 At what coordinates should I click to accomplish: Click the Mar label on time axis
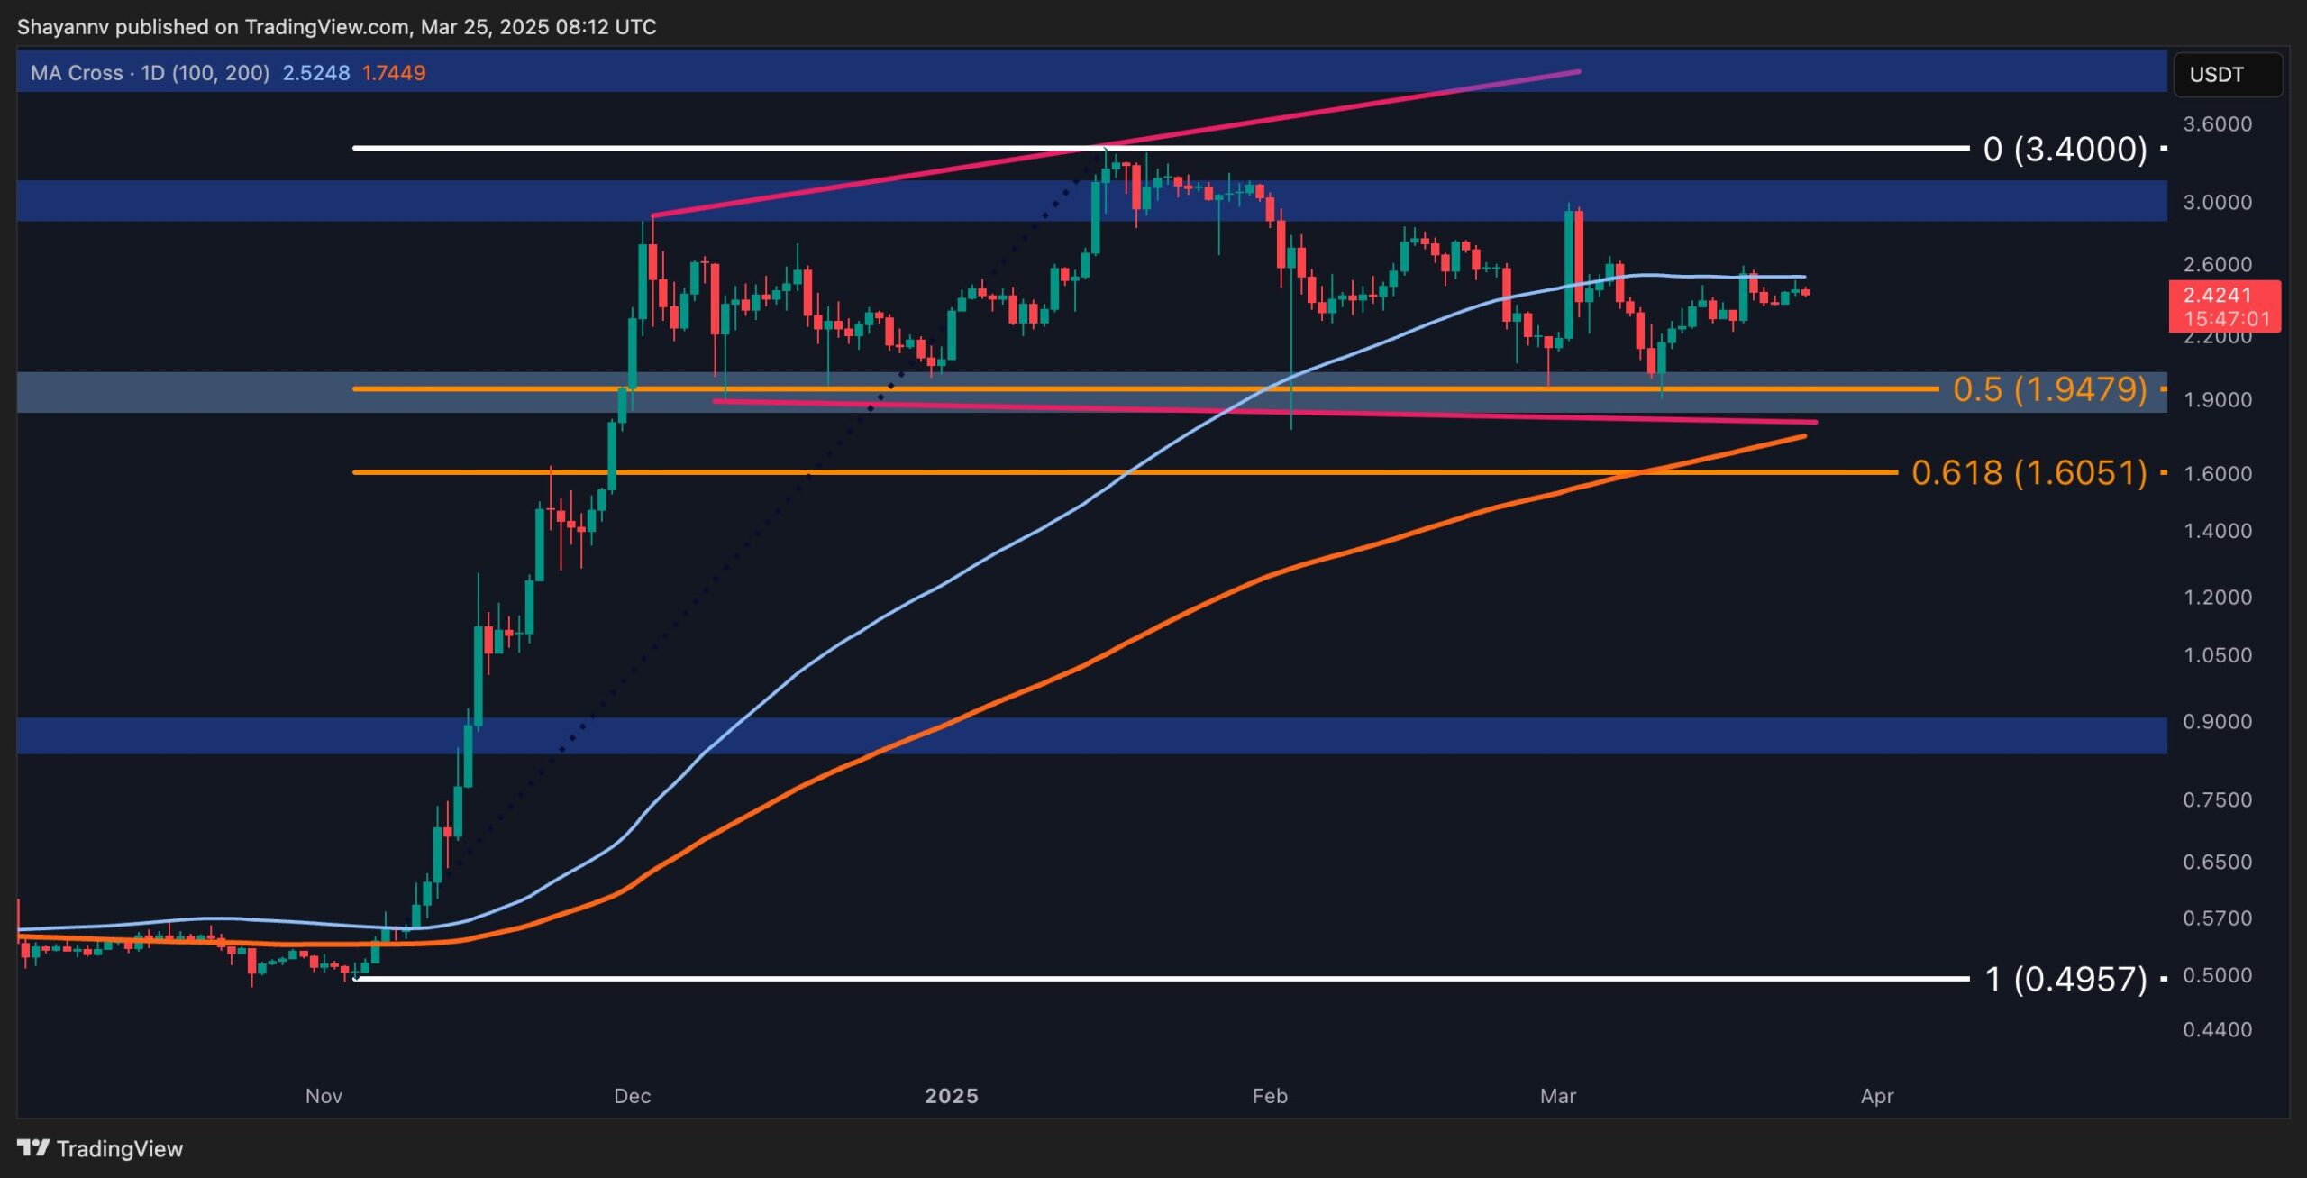[x=1558, y=1096]
